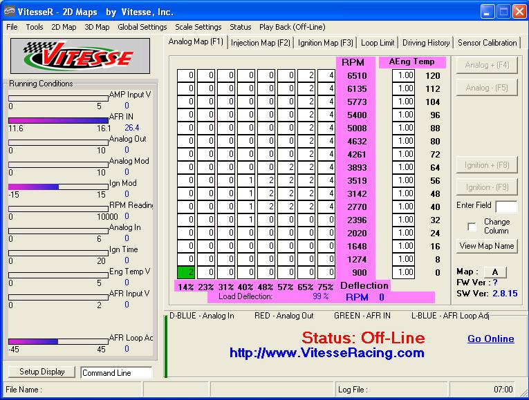
Task: Click the AEng Temp header
Action: tap(412, 62)
